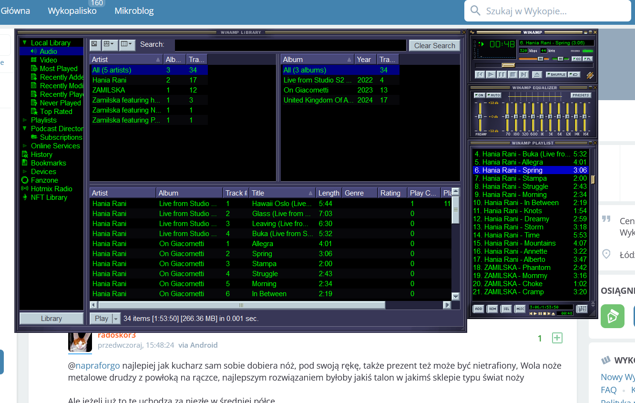Image resolution: width=635 pixels, height=403 pixels.
Task: Select Playlists in the library sidebar
Action: click(x=43, y=120)
